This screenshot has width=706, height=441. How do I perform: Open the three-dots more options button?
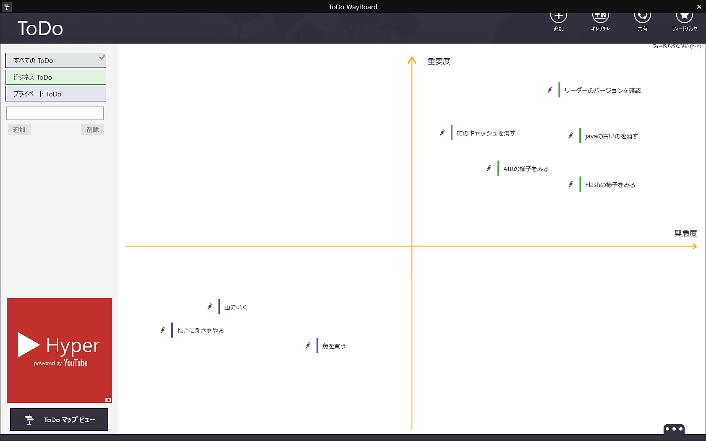pos(674,429)
